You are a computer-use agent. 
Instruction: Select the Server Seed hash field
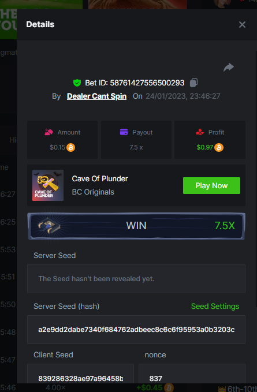[136, 330]
